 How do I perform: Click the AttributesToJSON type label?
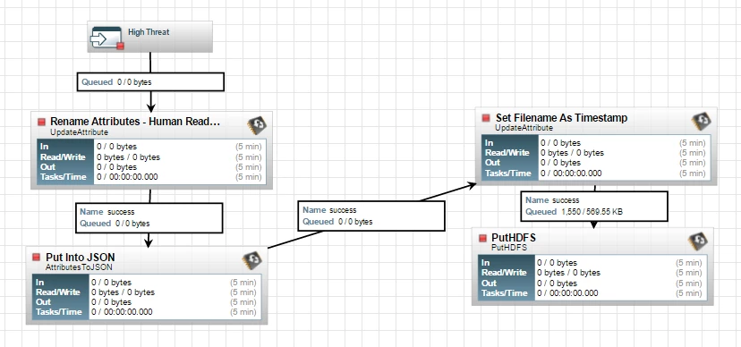pyautogui.click(x=79, y=267)
